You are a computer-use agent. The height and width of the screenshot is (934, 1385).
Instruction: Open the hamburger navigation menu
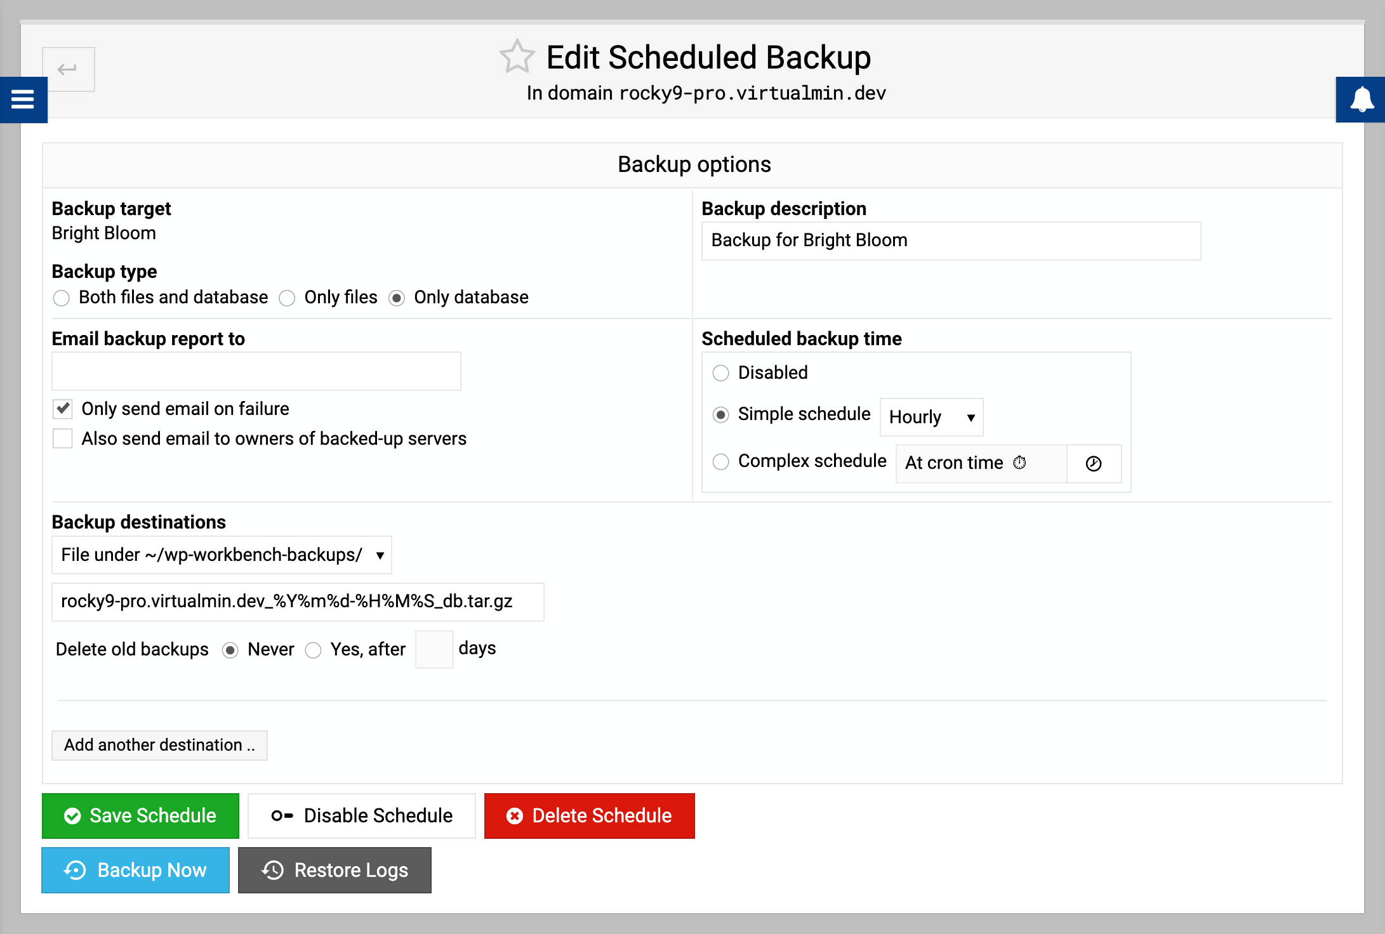point(23,100)
